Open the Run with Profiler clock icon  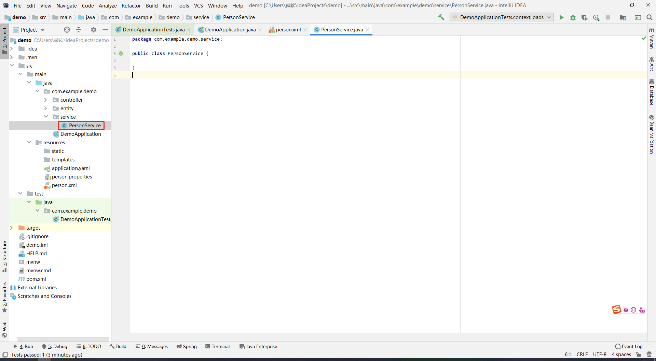click(x=596, y=17)
